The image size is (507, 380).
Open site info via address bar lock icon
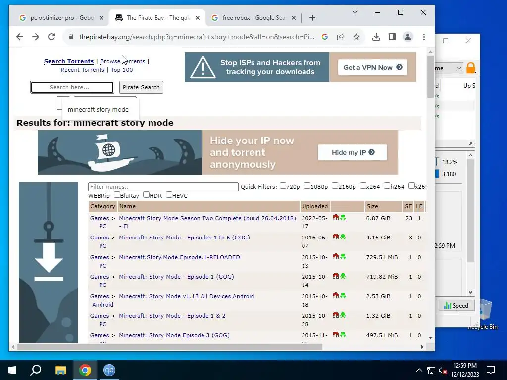[x=71, y=37]
